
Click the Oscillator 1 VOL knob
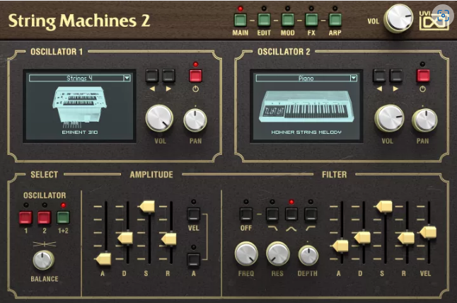coord(159,119)
